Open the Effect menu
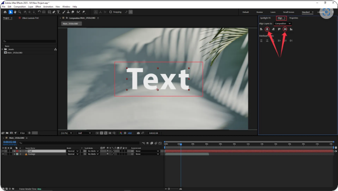338x191 pixels. coord(38,7)
